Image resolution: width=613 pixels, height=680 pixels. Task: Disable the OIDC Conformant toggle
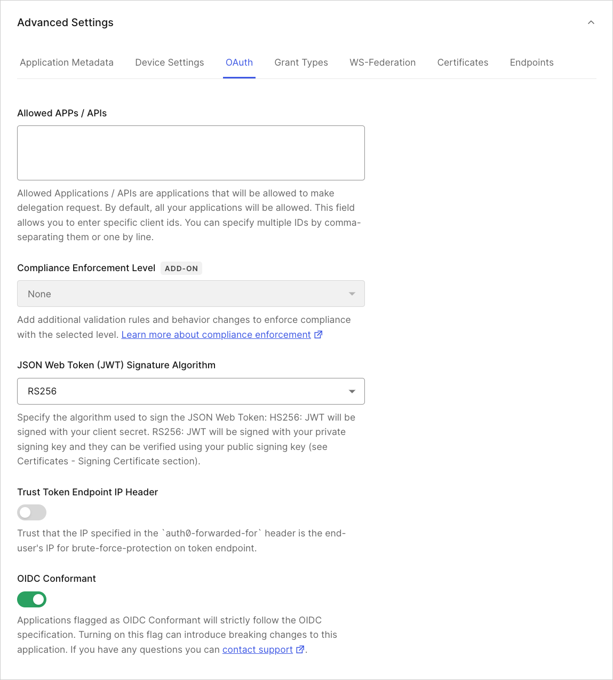click(31, 599)
